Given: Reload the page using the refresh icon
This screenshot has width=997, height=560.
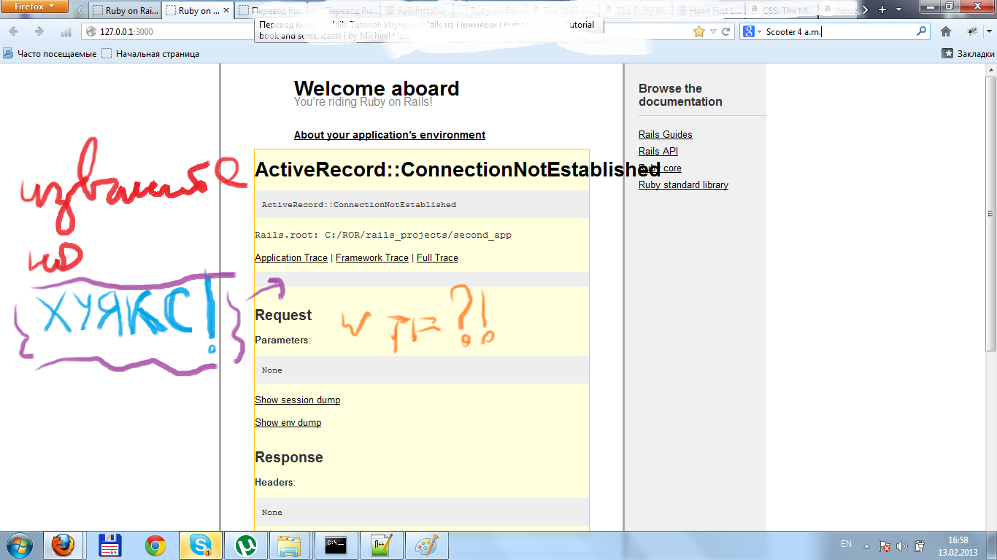Looking at the screenshot, I should click(x=725, y=31).
